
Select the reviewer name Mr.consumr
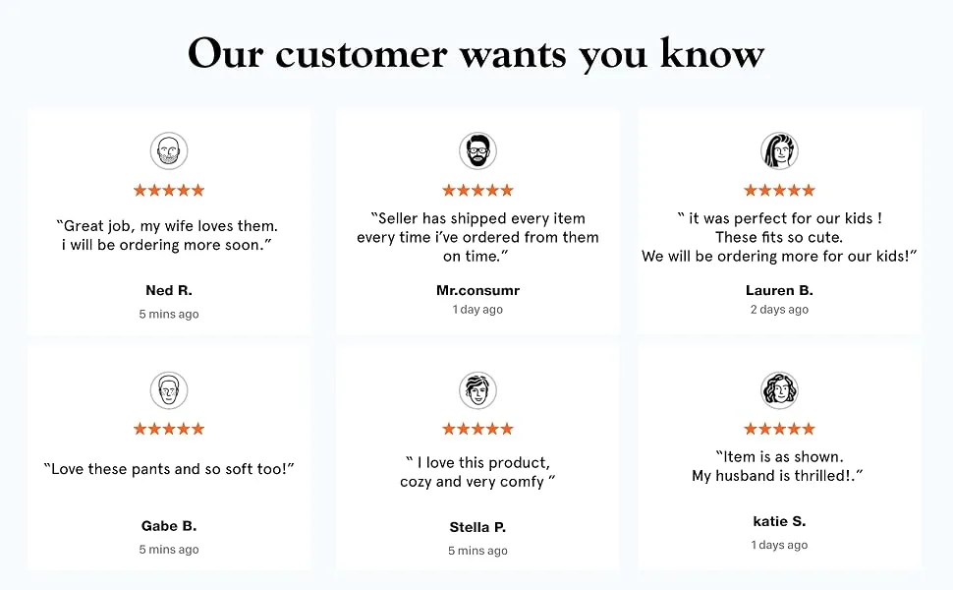tap(477, 290)
